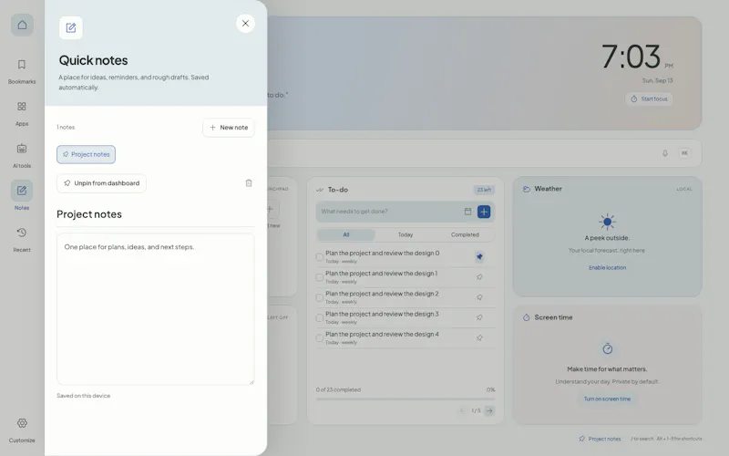The height and width of the screenshot is (456, 729).
Task: Start a focus session
Action: pyautogui.click(x=649, y=99)
